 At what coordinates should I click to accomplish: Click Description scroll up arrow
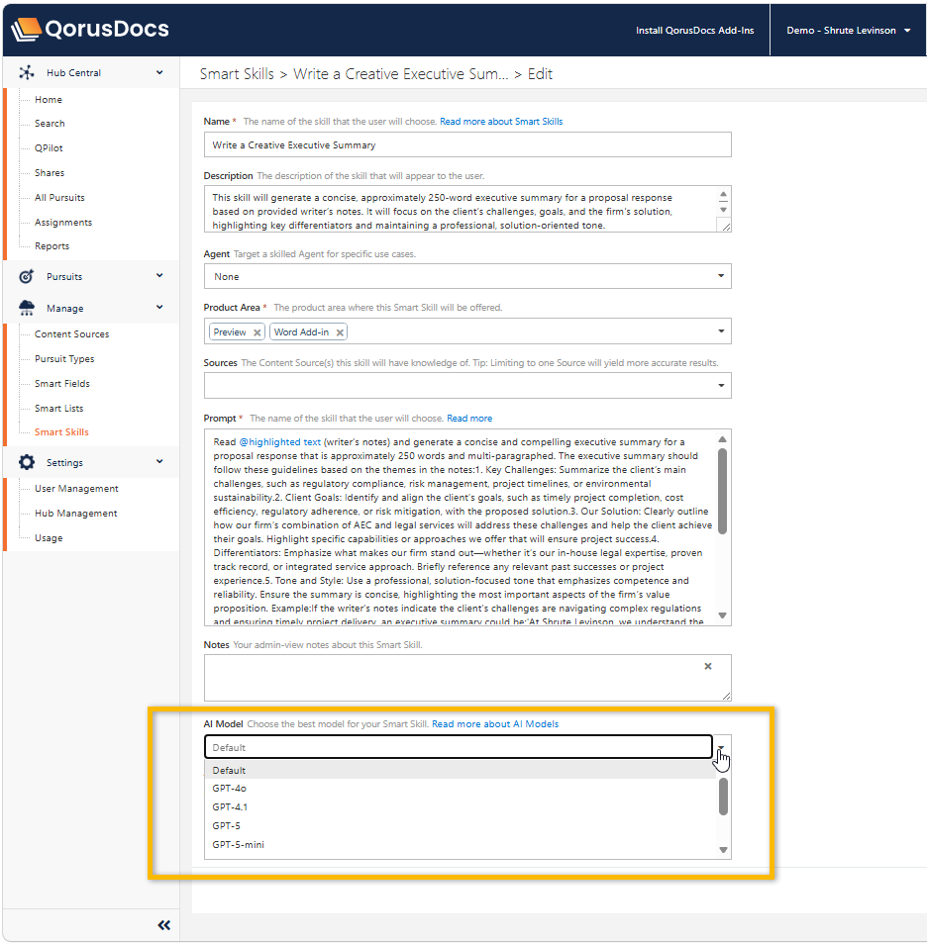[x=723, y=194]
